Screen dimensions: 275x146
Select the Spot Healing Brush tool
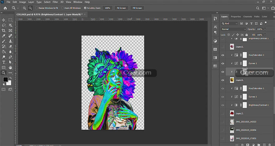[x=10, y=36]
